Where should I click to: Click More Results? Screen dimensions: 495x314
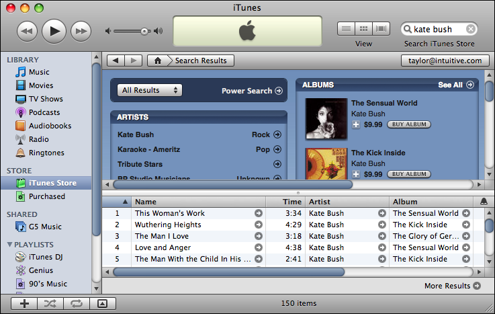click(453, 286)
